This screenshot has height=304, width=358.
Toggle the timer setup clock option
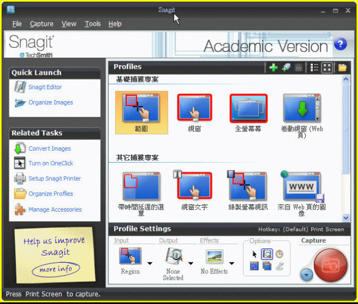[279, 254]
